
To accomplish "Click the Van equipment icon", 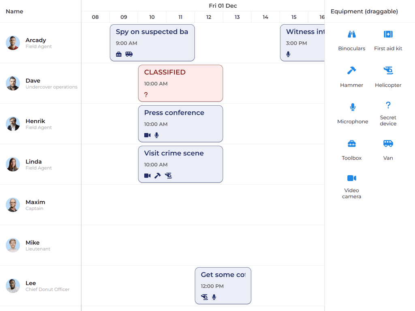I will (388, 144).
